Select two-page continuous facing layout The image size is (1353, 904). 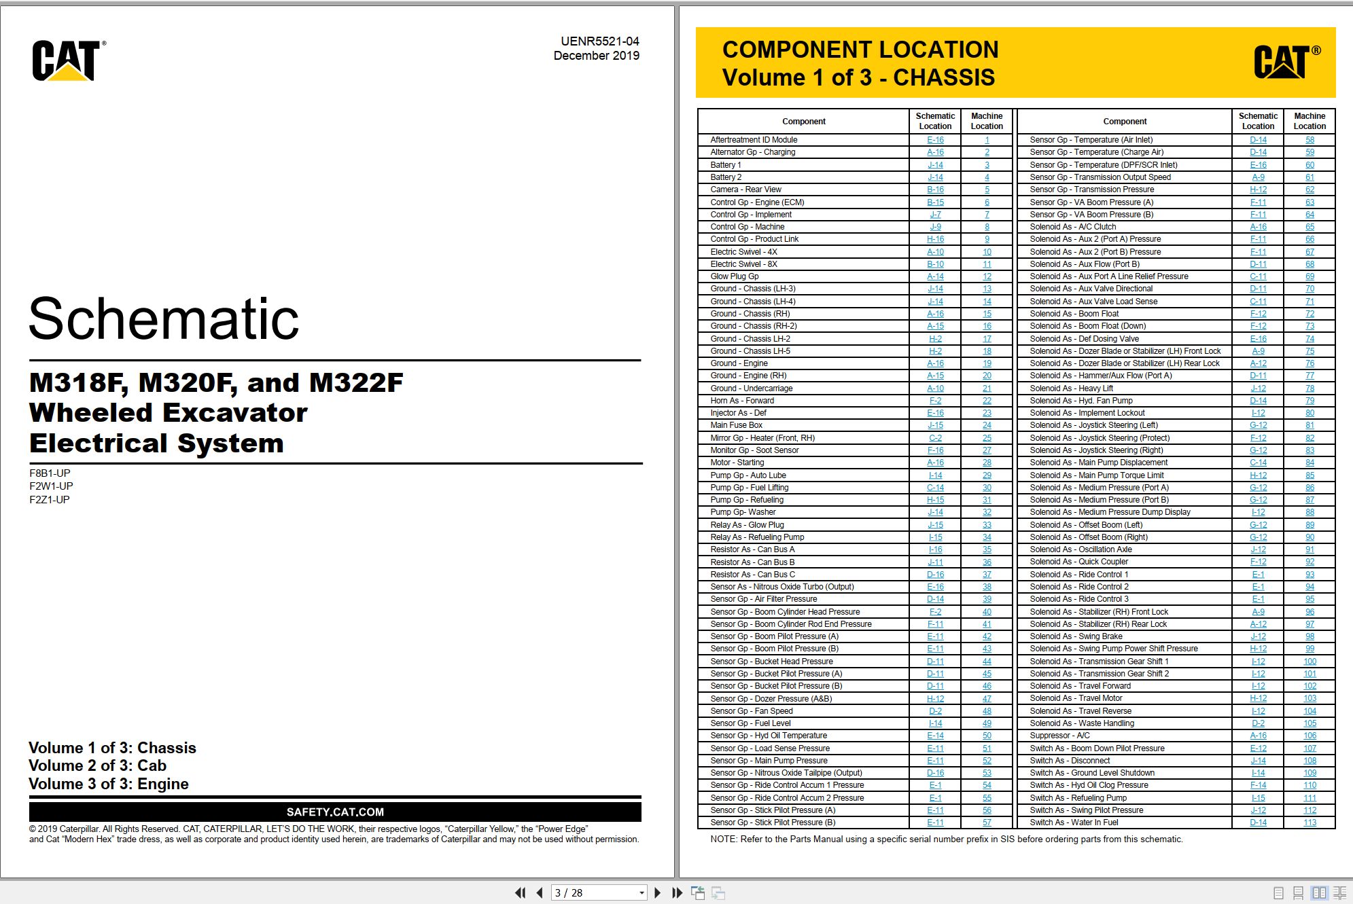pyautogui.click(x=1340, y=893)
